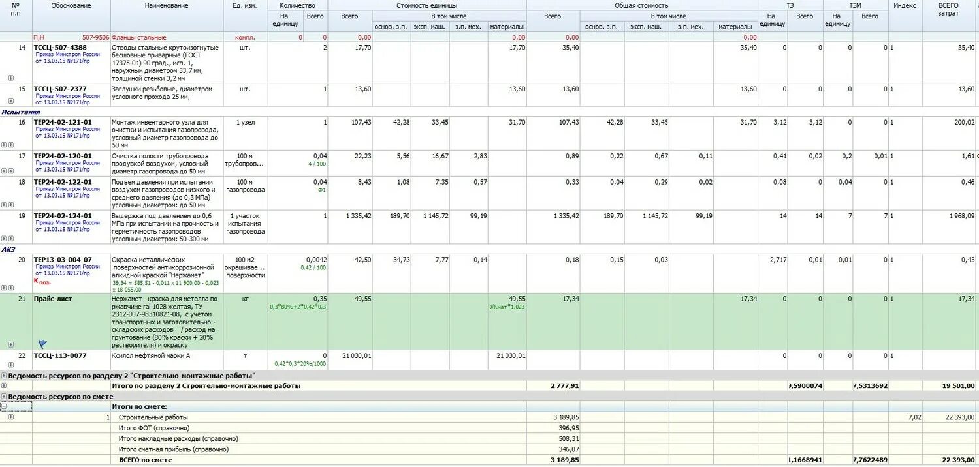The height and width of the screenshot is (467, 979).
Task: Click the red 'К поз.' coefficient marker
Action: [x=42, y=280]
